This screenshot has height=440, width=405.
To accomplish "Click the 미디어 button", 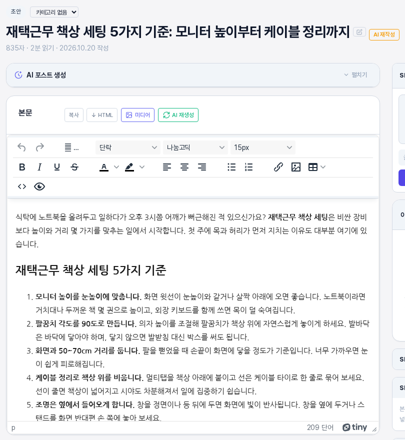I will (x=138, y=115).
